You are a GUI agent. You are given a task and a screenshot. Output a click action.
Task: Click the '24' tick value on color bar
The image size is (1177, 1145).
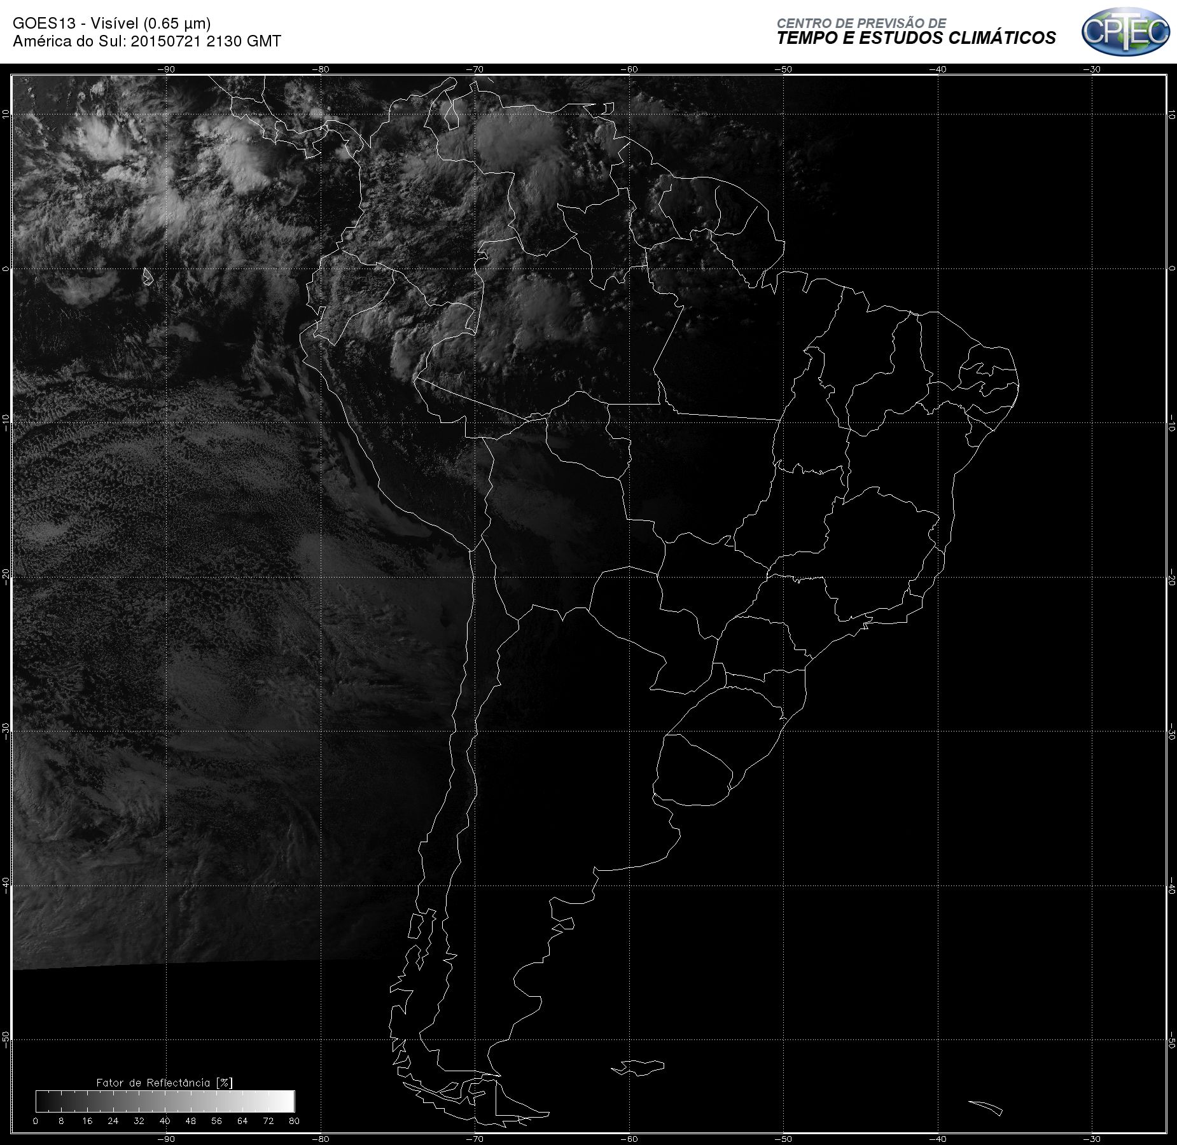click(113, 1121)
